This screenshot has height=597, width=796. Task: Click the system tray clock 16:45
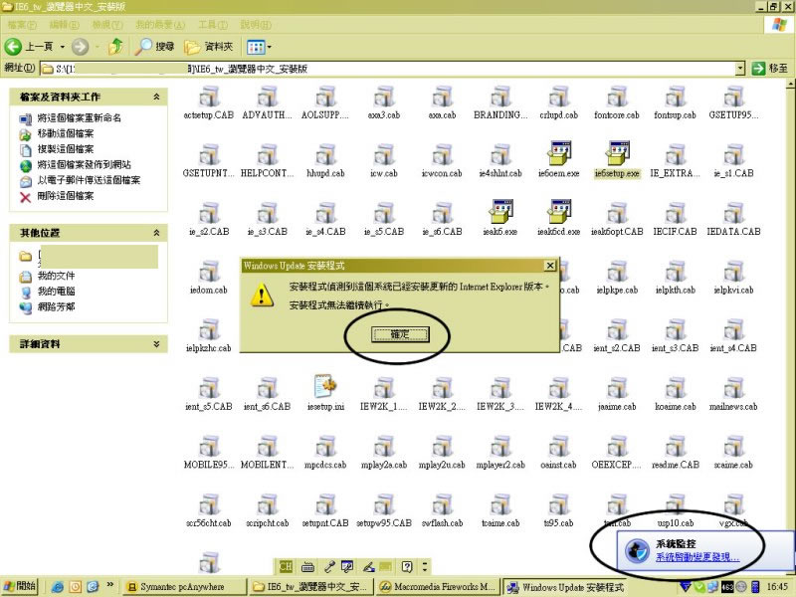pos(777,587)
